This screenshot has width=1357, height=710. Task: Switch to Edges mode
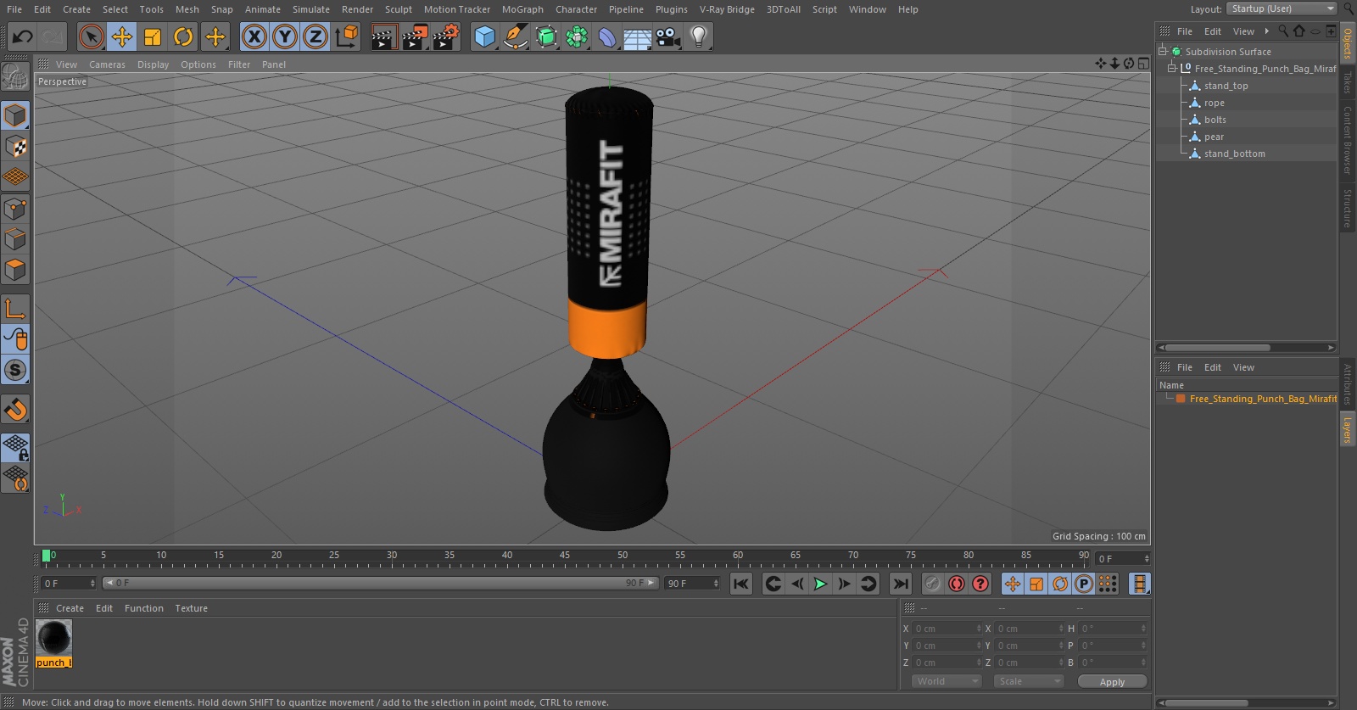(15, 239)
